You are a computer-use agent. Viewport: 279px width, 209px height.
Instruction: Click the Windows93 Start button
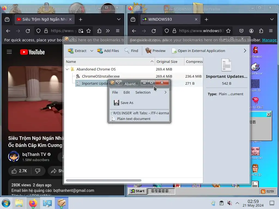click(x=138, y=191)
